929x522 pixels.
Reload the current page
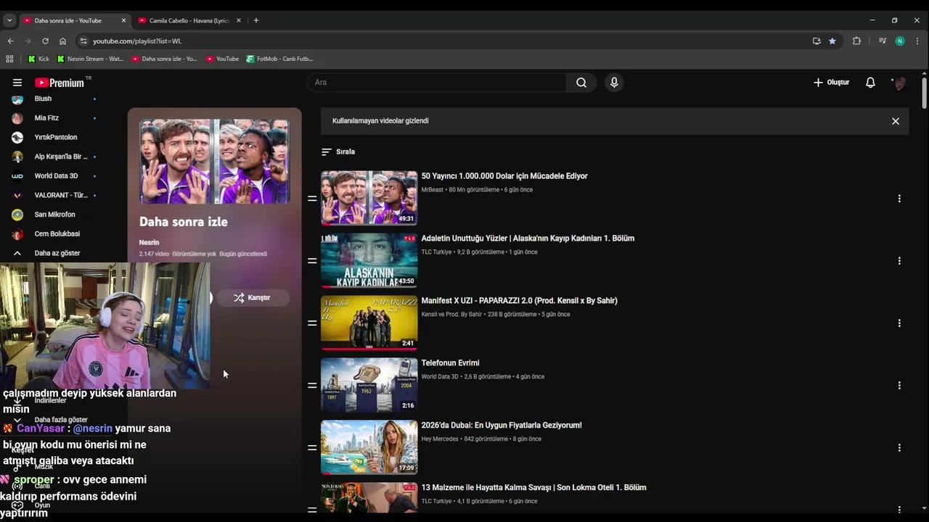point(45,41)
